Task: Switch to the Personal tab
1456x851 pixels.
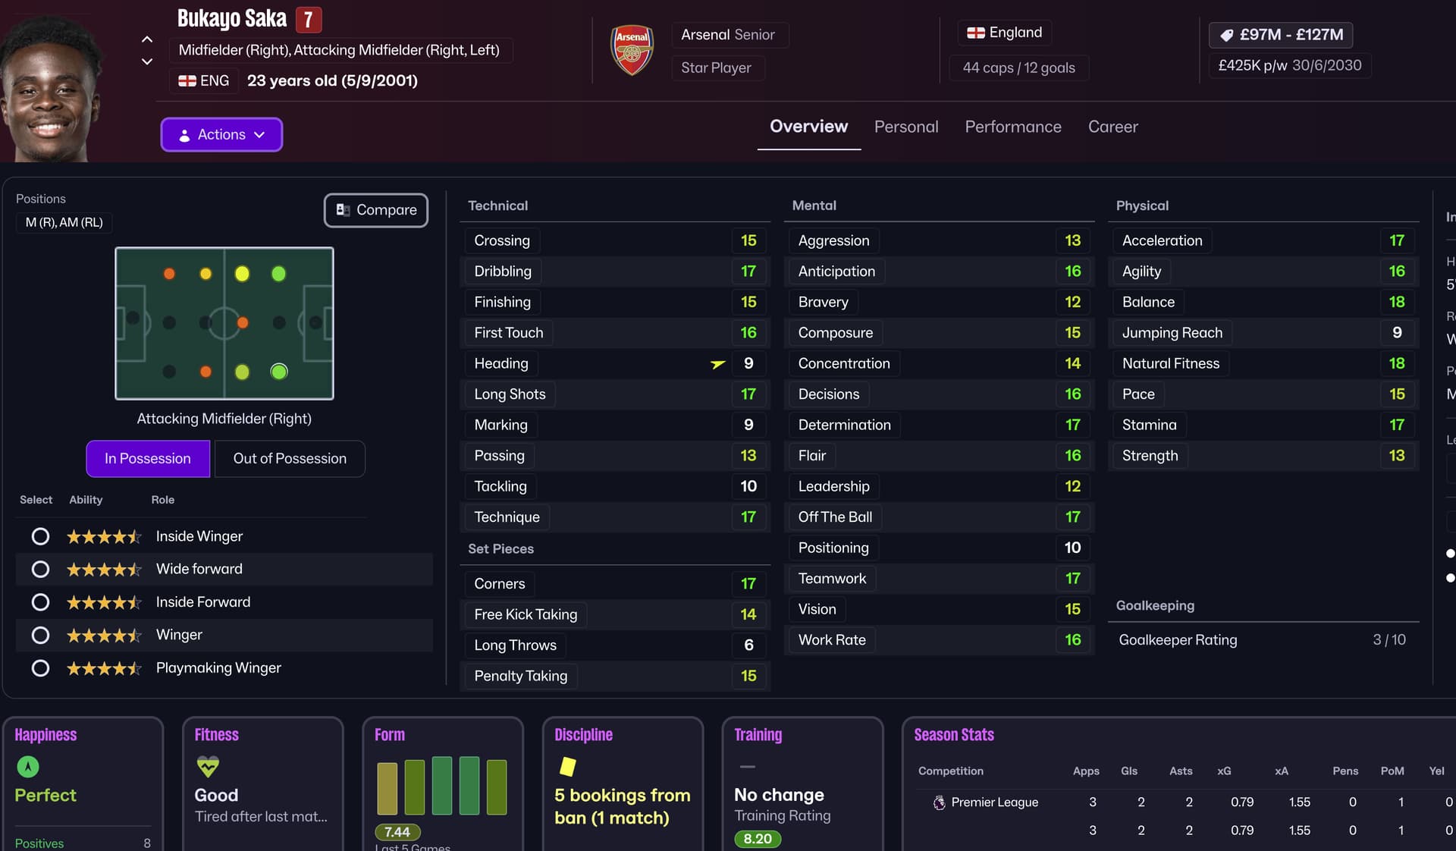Action: click(x=906, y=127)
